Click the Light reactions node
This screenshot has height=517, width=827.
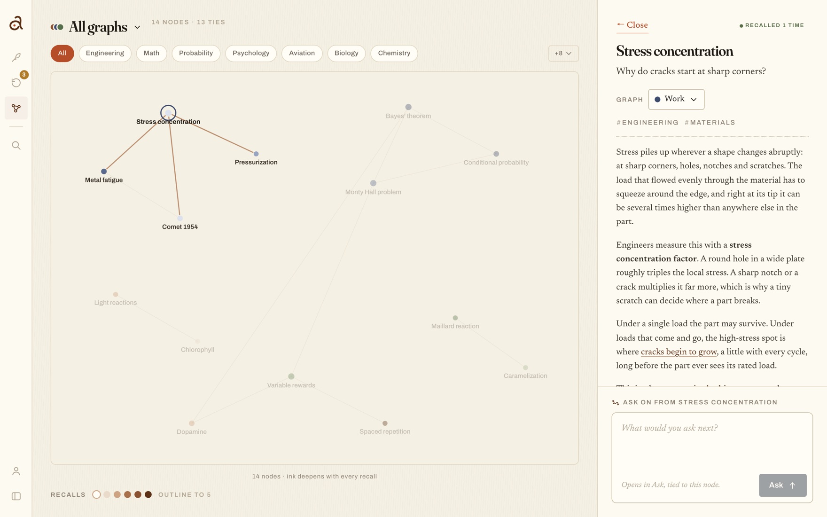(116, 295)
